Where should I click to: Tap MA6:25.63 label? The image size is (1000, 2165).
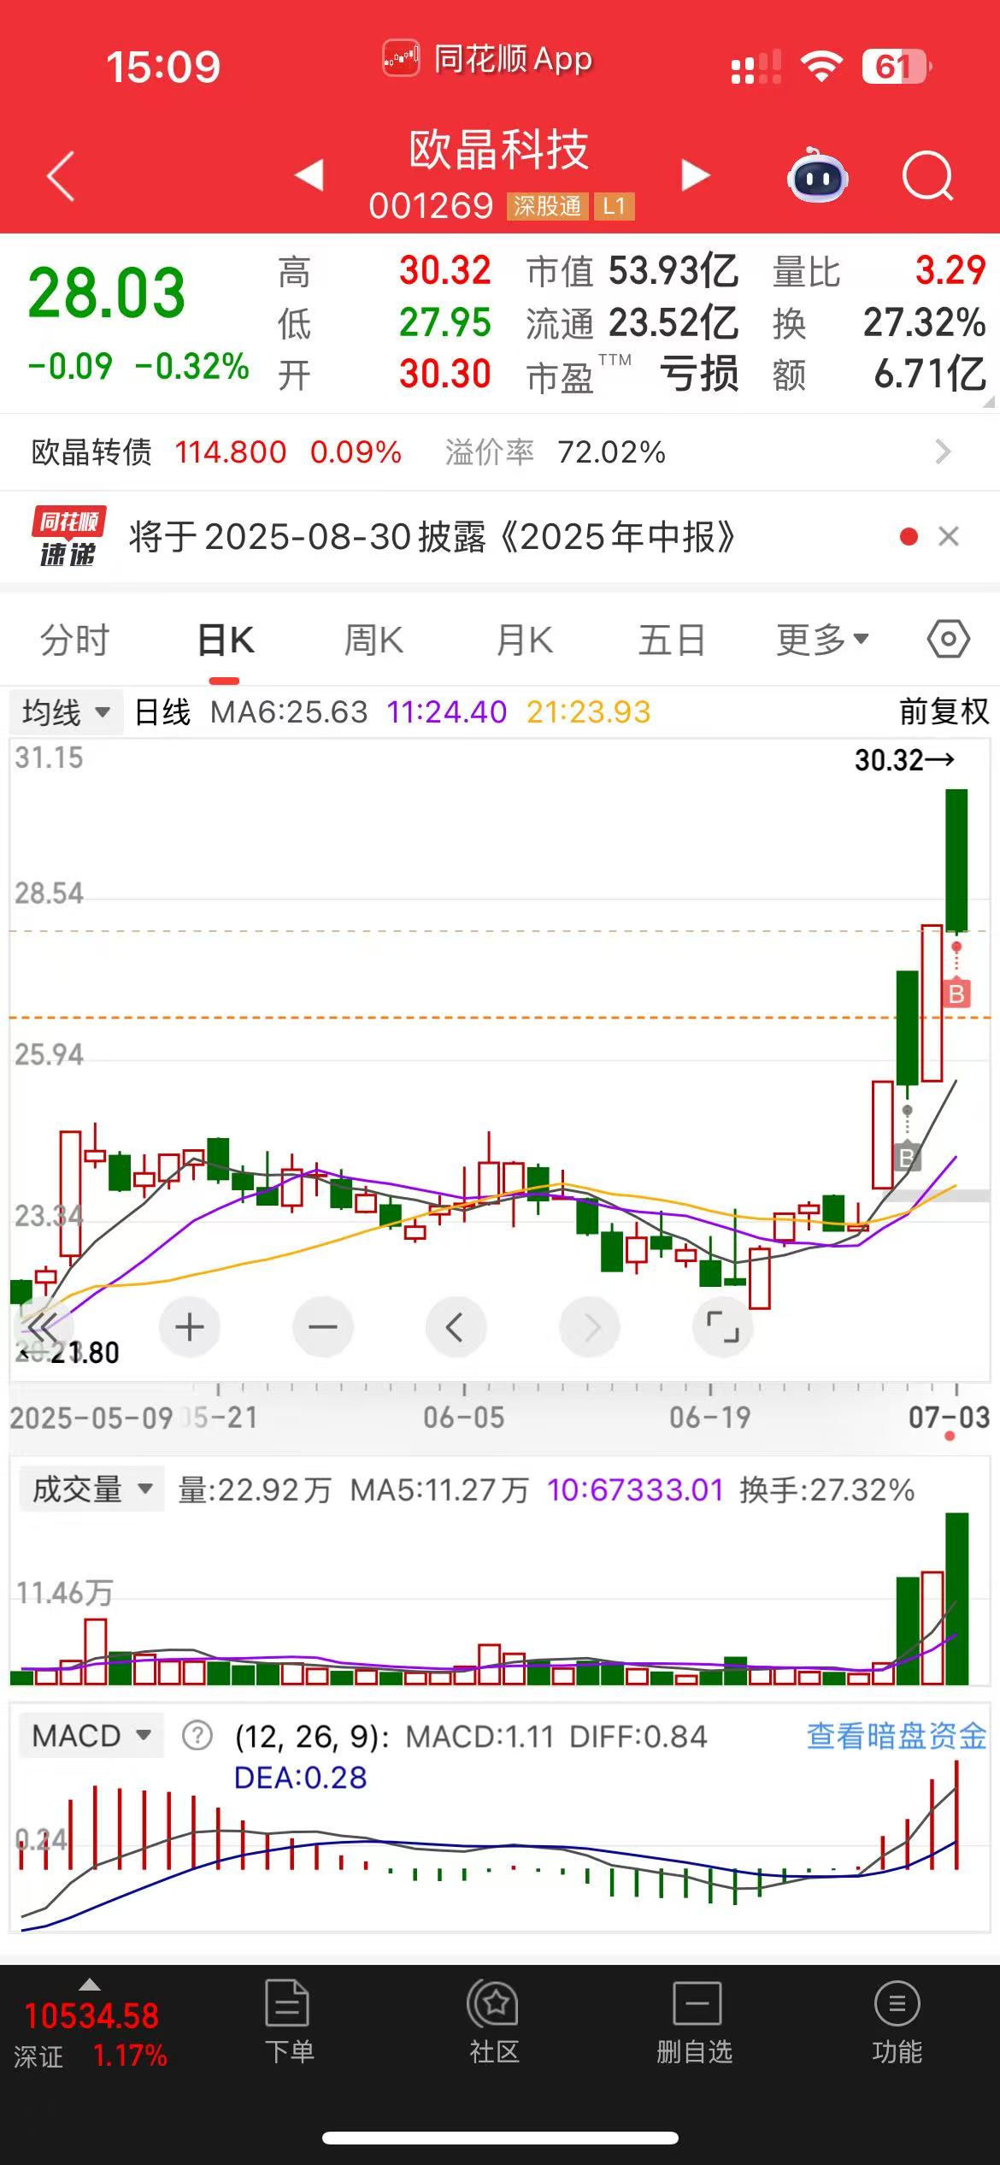(289, 711)
